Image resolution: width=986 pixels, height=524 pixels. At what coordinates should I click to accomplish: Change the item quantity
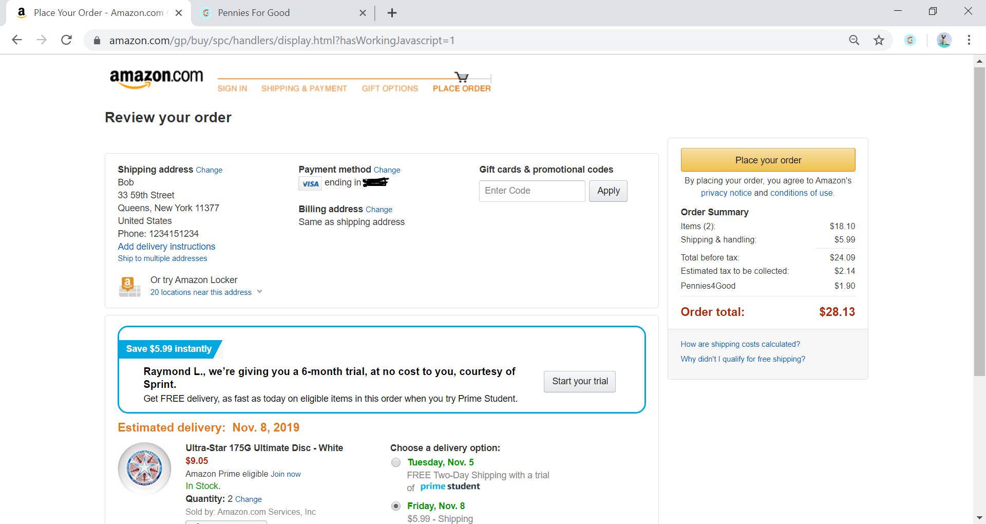click(x=249, y=499)
